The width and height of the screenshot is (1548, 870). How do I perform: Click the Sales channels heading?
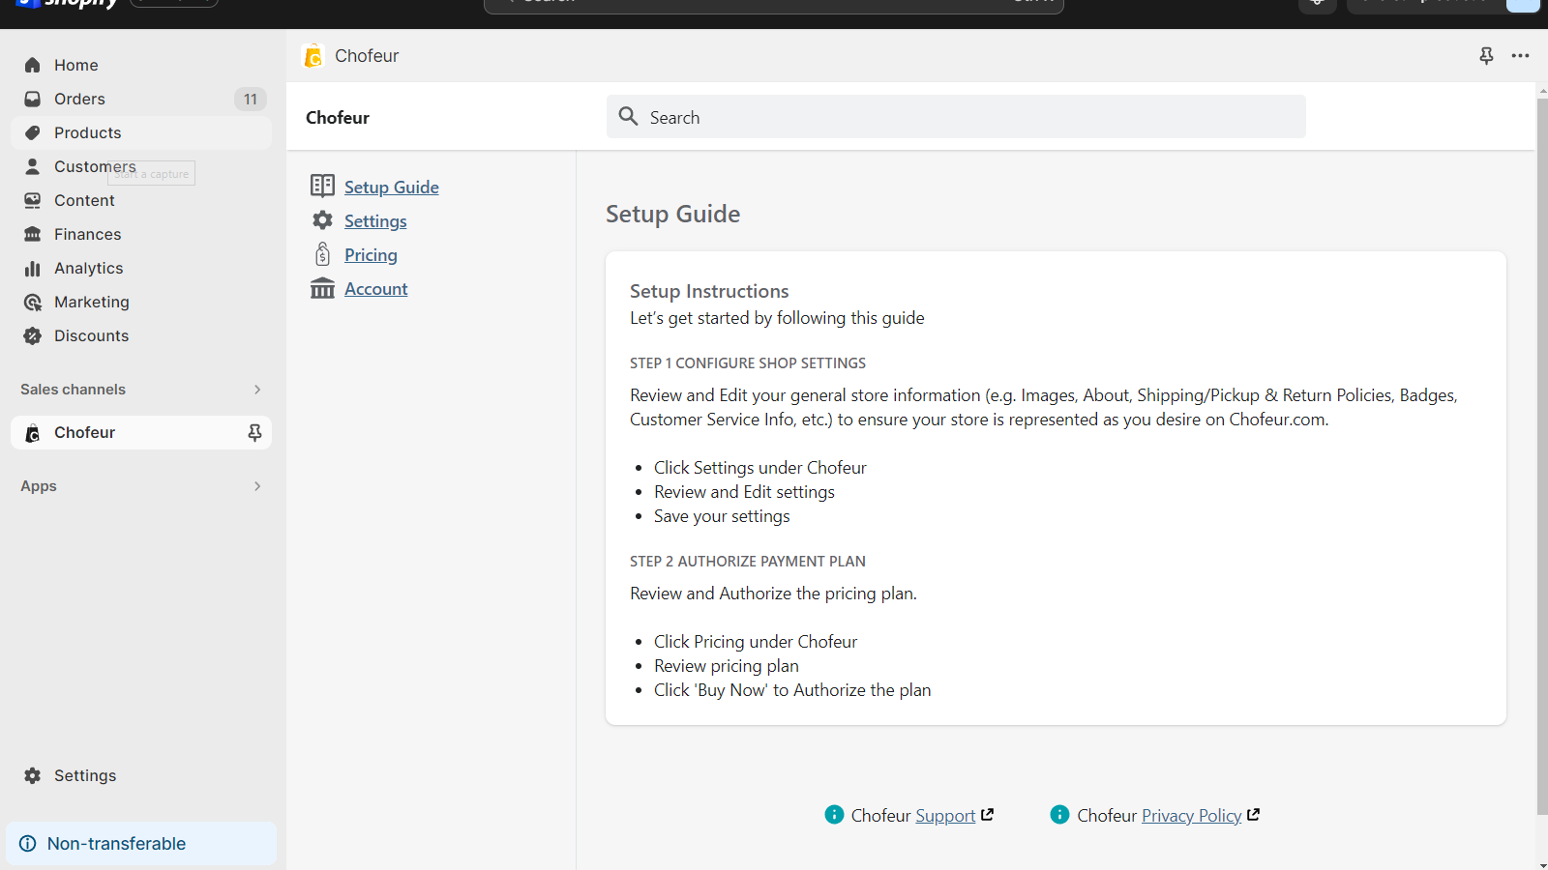pyautogui.click(x=74, y=390)
